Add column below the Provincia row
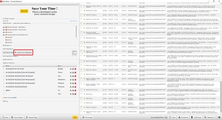 pyautogui.click(x=73, y=87)
